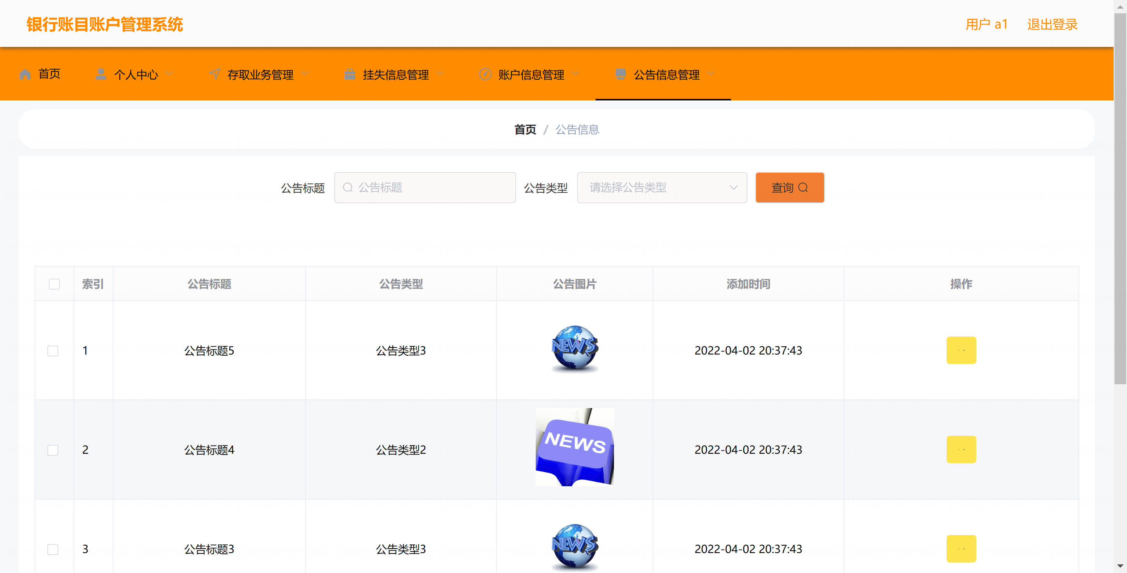
Task: Click the 添加时间 timestamp in row 公告标题3
Action: click(748, 549)
